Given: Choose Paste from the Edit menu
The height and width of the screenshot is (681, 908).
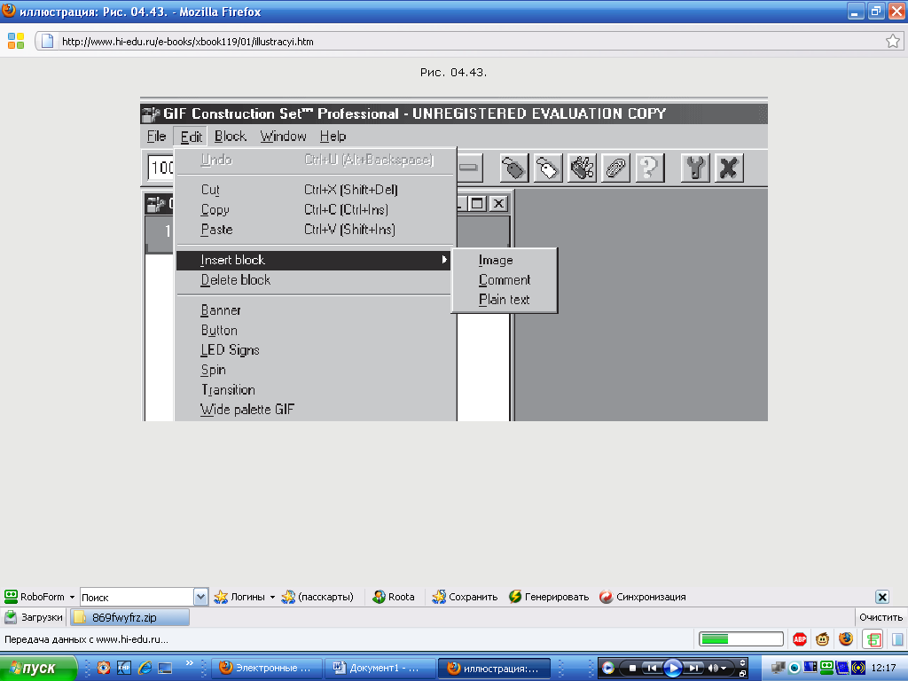Looking at the screenshot, I should coord(313,230).
